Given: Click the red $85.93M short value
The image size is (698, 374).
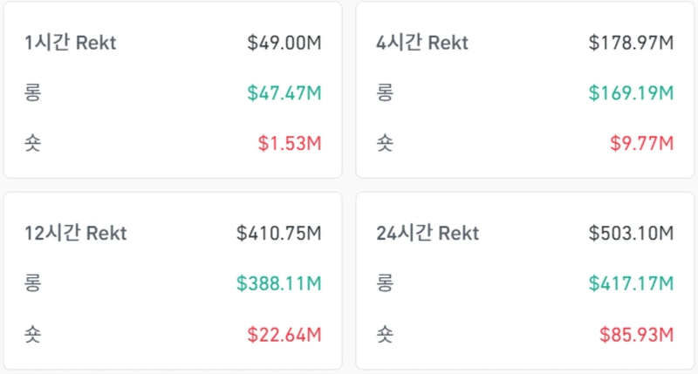Looking at the screenshot, I should (637, 334).
